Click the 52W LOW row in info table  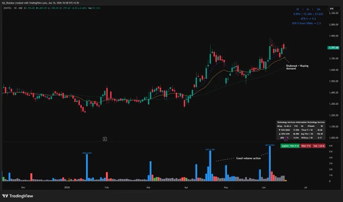coord(301,134)
